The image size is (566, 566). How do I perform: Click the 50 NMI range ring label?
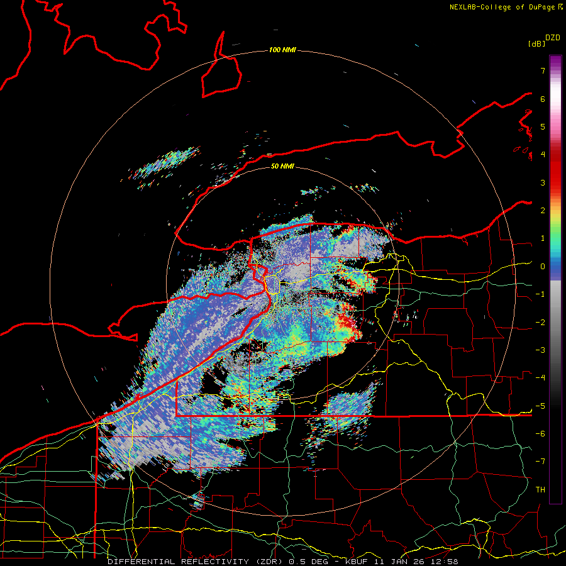point(282,166)
